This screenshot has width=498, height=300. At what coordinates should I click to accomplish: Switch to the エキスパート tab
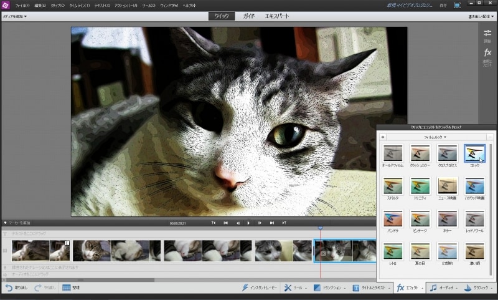(277, 16)
